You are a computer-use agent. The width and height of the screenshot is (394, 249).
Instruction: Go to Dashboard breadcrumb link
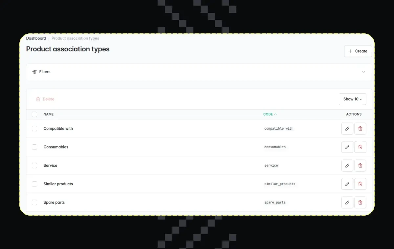point(36,38)
